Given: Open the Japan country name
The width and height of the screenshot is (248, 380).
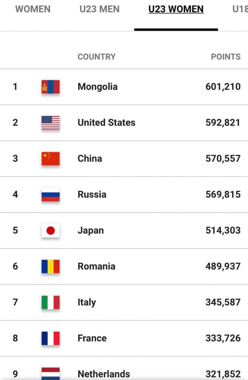Looking at the screenshot, I should [x=90, y=231].
